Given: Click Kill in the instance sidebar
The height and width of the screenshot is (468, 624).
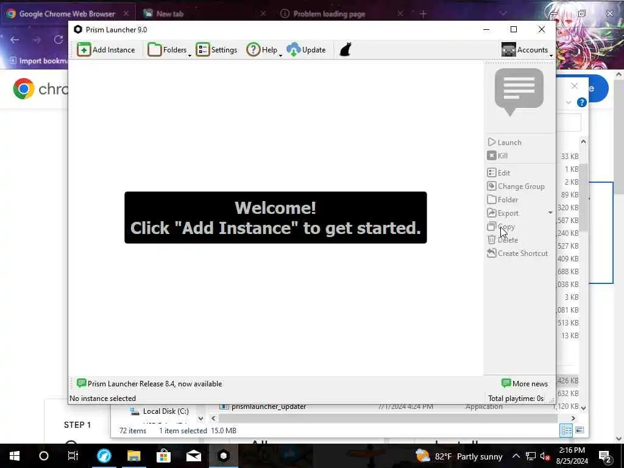Looking at the screenshot, I should [497, 155].
